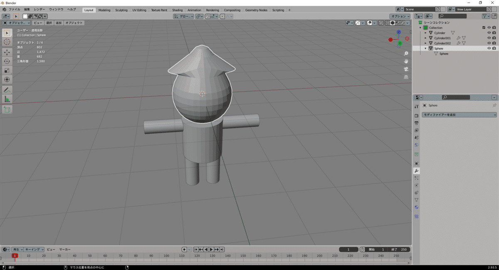Switch to the Modeling workspace tab
499x270 pixels.
[104, 10]
